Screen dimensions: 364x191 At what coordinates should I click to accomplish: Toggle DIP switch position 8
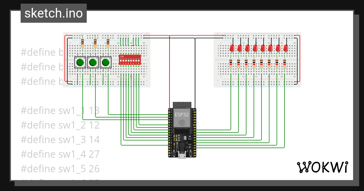coord(138,60)
